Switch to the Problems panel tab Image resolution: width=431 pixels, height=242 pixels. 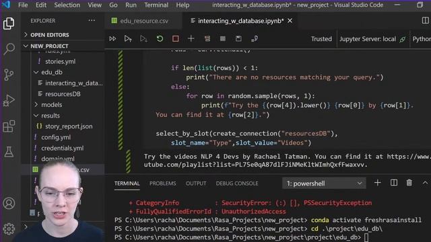click(163, 184)
